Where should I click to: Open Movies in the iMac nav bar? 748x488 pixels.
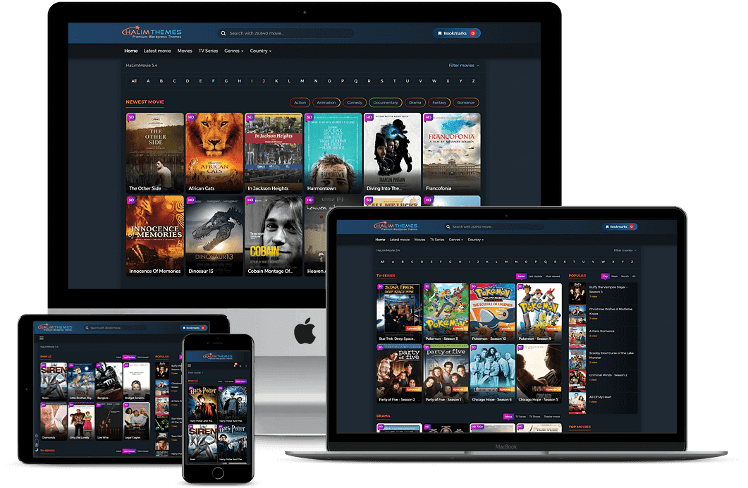(185, 51)
